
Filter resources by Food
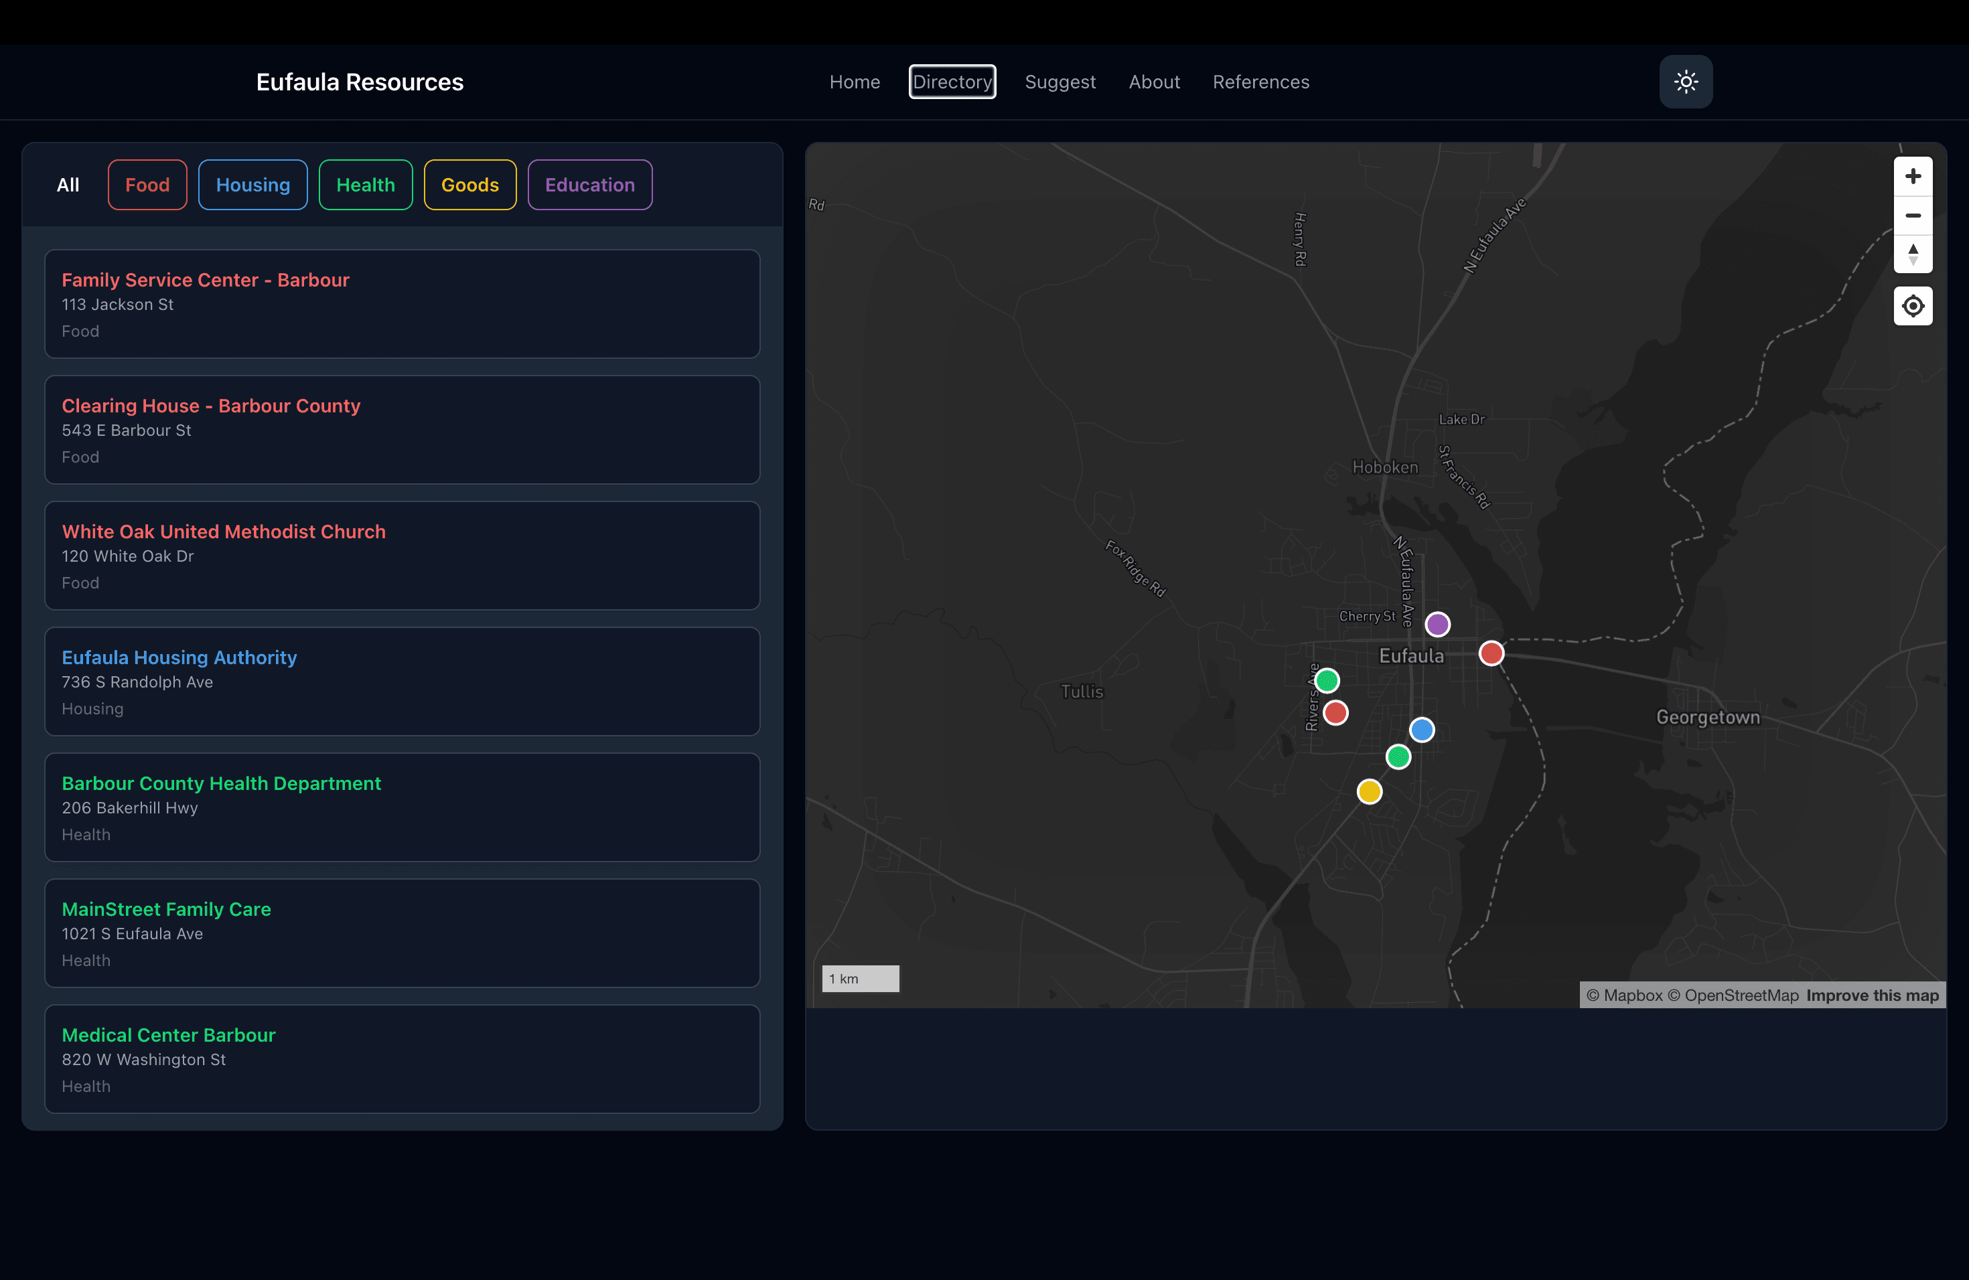coord(147,184)
